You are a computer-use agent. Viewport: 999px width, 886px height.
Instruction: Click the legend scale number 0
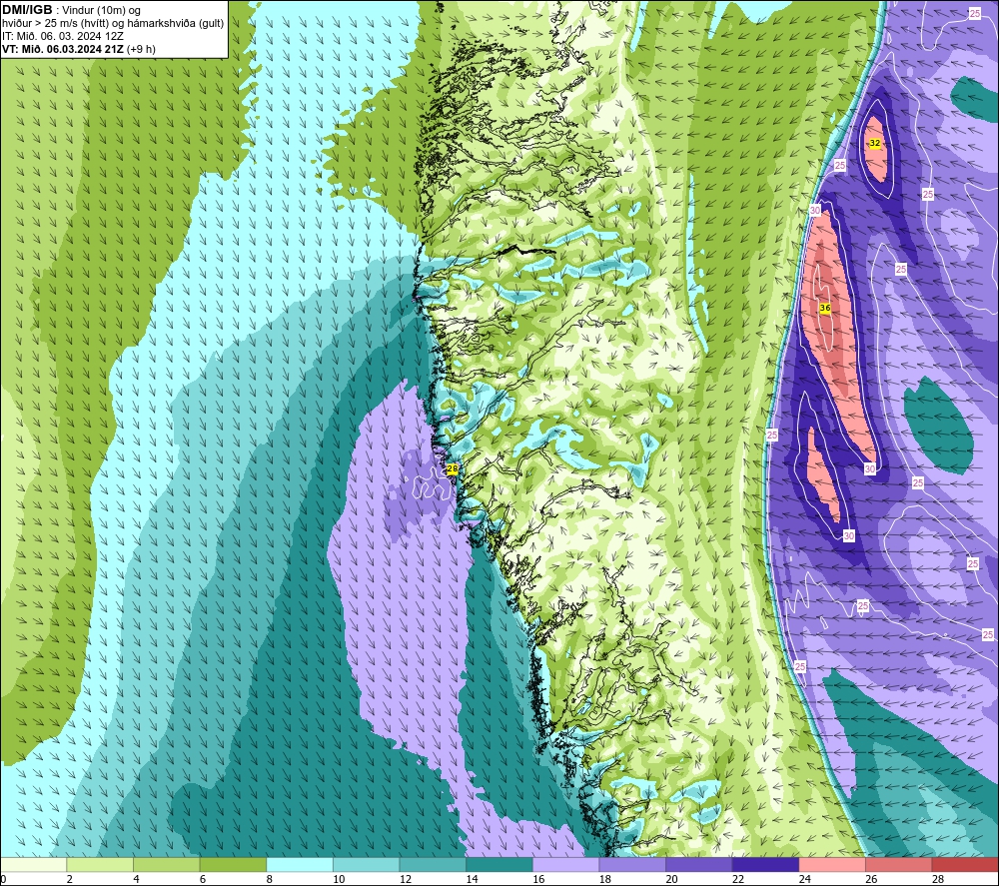(x=3, y=879)
